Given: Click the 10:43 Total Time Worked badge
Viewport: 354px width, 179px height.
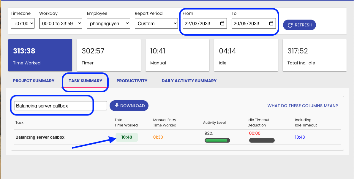Looking at the screenshot, I should pos(127,137).
